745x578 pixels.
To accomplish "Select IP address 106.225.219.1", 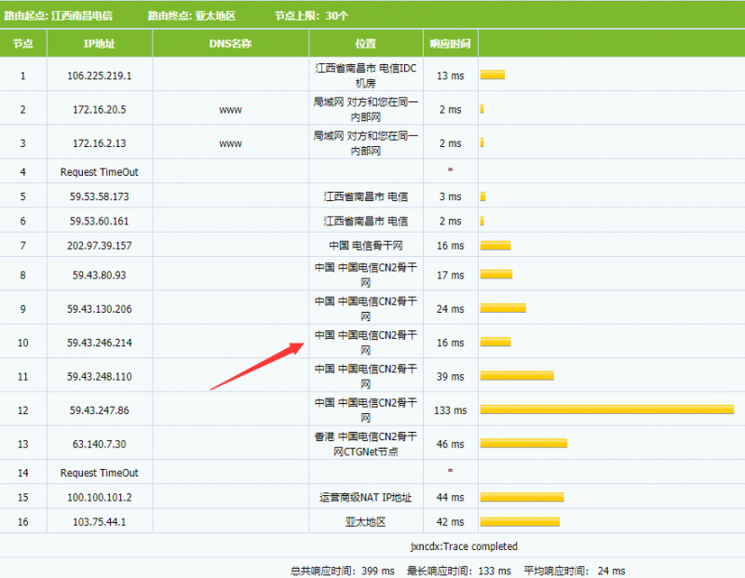I will pyautogui.click(x=100, y=76).
